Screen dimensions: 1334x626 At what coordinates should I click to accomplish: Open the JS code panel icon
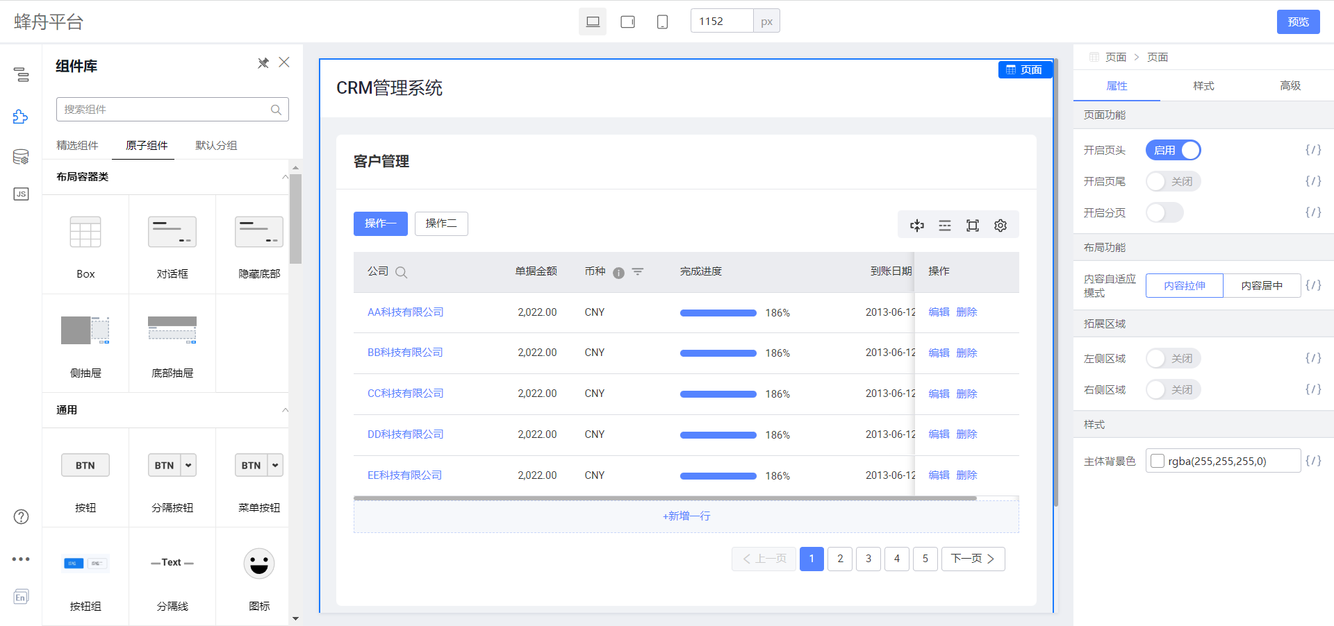[21, 194]
